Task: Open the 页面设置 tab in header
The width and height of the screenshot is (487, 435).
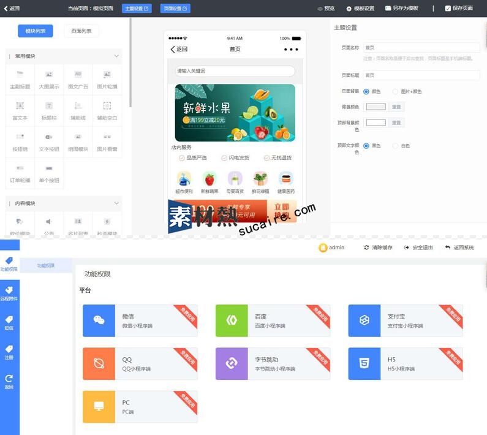Action: 175,9
